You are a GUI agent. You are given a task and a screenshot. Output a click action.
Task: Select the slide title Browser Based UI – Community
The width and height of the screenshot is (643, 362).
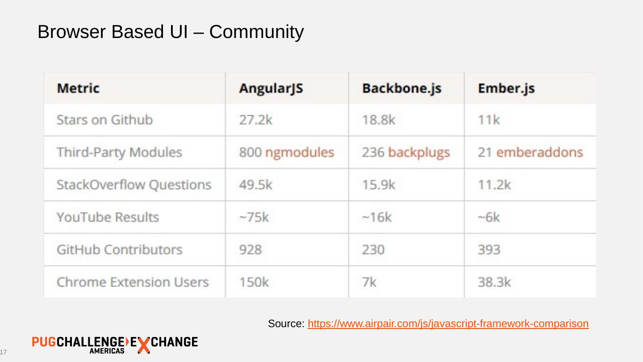click(x=171, y=32)
